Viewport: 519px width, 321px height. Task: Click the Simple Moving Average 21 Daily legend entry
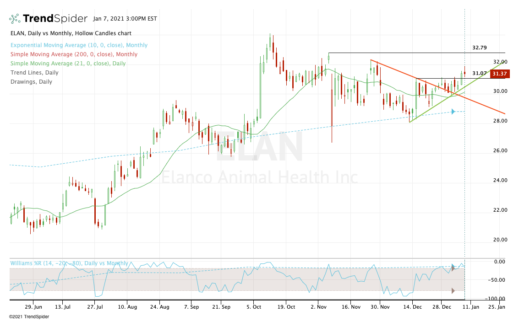68,64
